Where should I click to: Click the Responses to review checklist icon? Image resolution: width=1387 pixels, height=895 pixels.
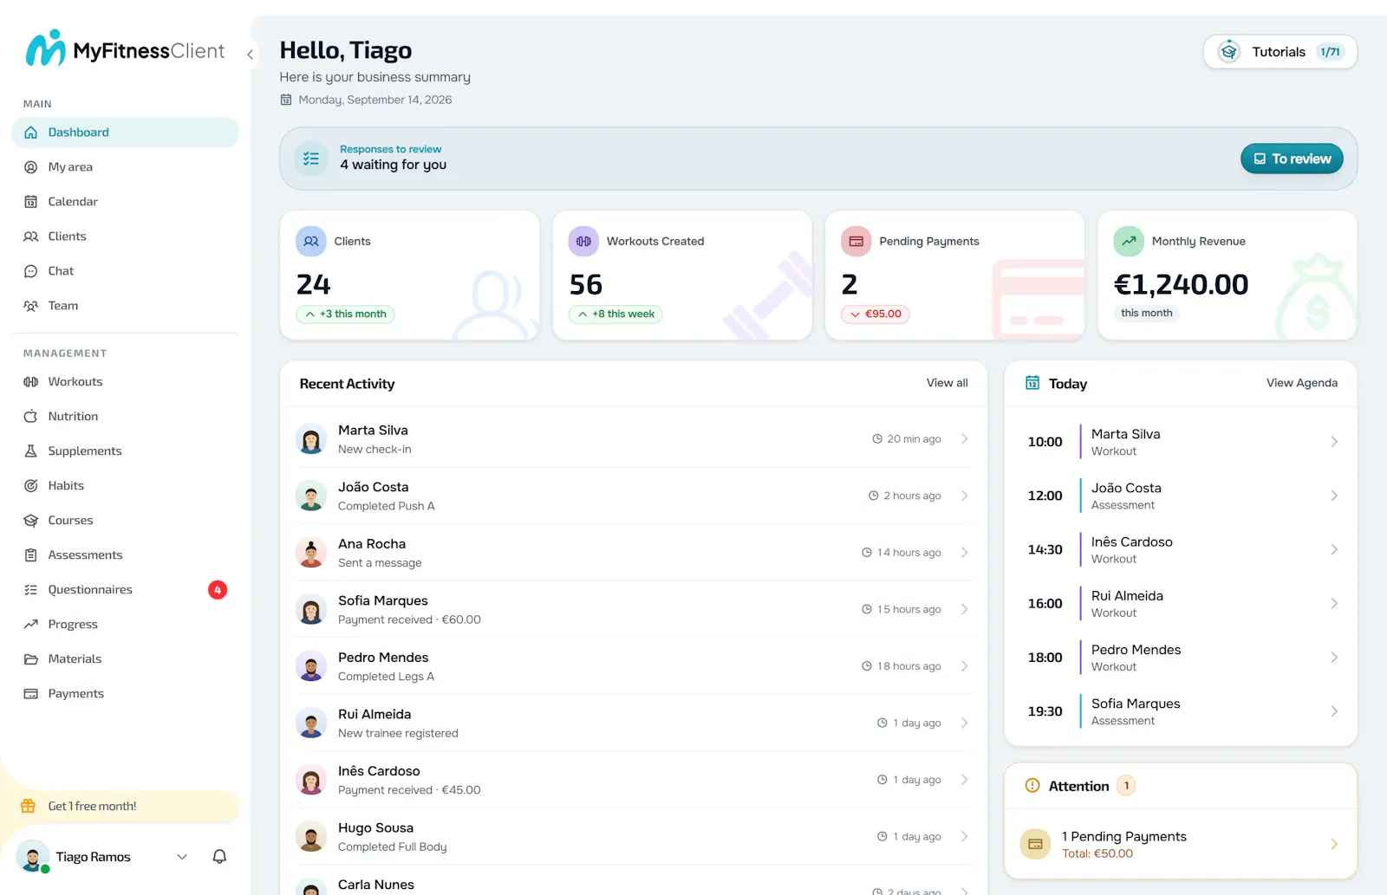(x=311, y=159)
